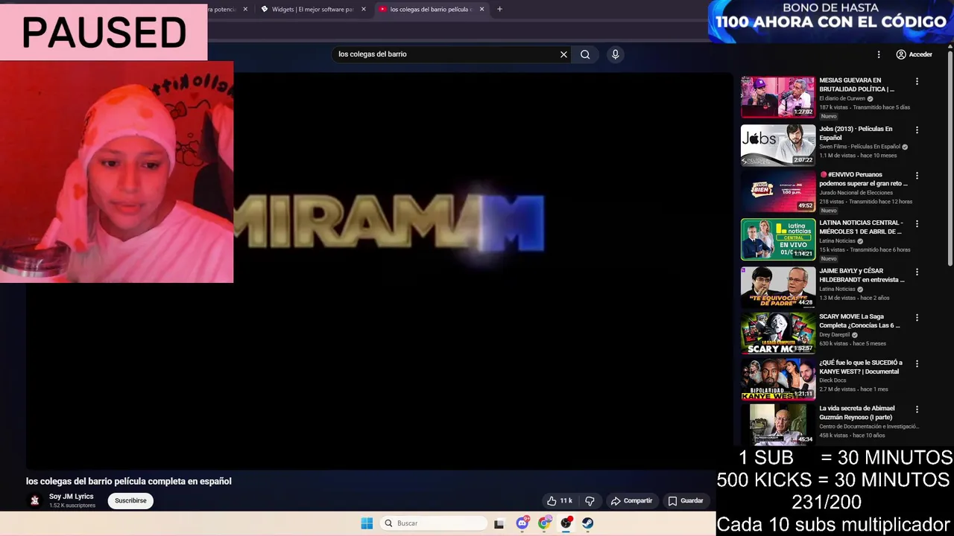Open options menu for #ENVIVO Peruanos video

pos(917,176)
